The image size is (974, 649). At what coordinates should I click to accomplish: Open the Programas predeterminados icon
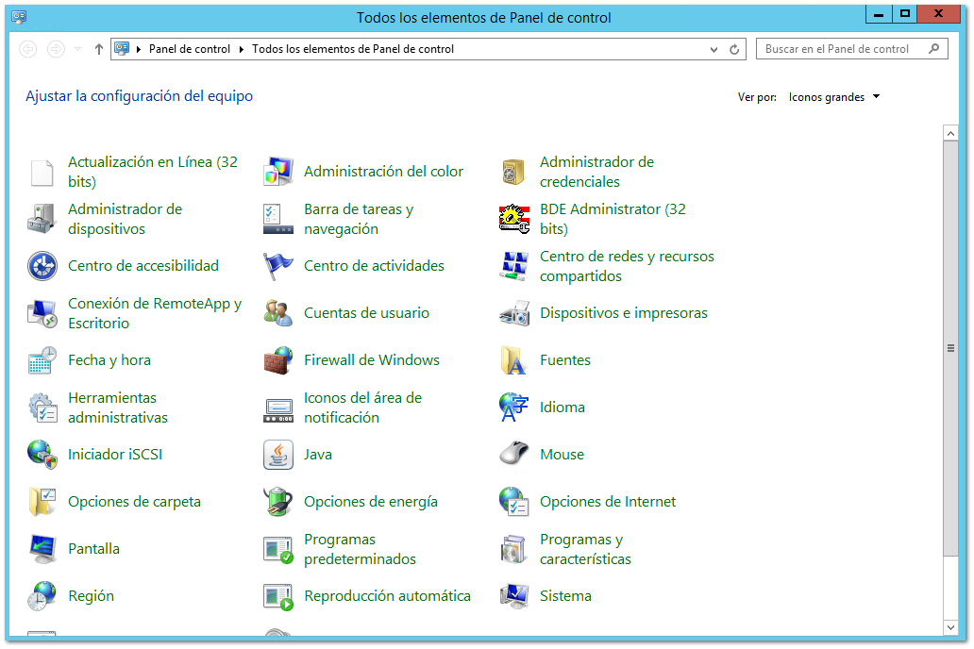point(278,549)
